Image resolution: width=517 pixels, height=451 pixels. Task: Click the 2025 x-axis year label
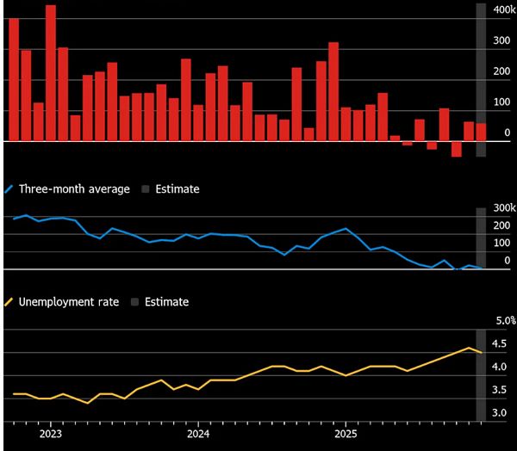346,436
